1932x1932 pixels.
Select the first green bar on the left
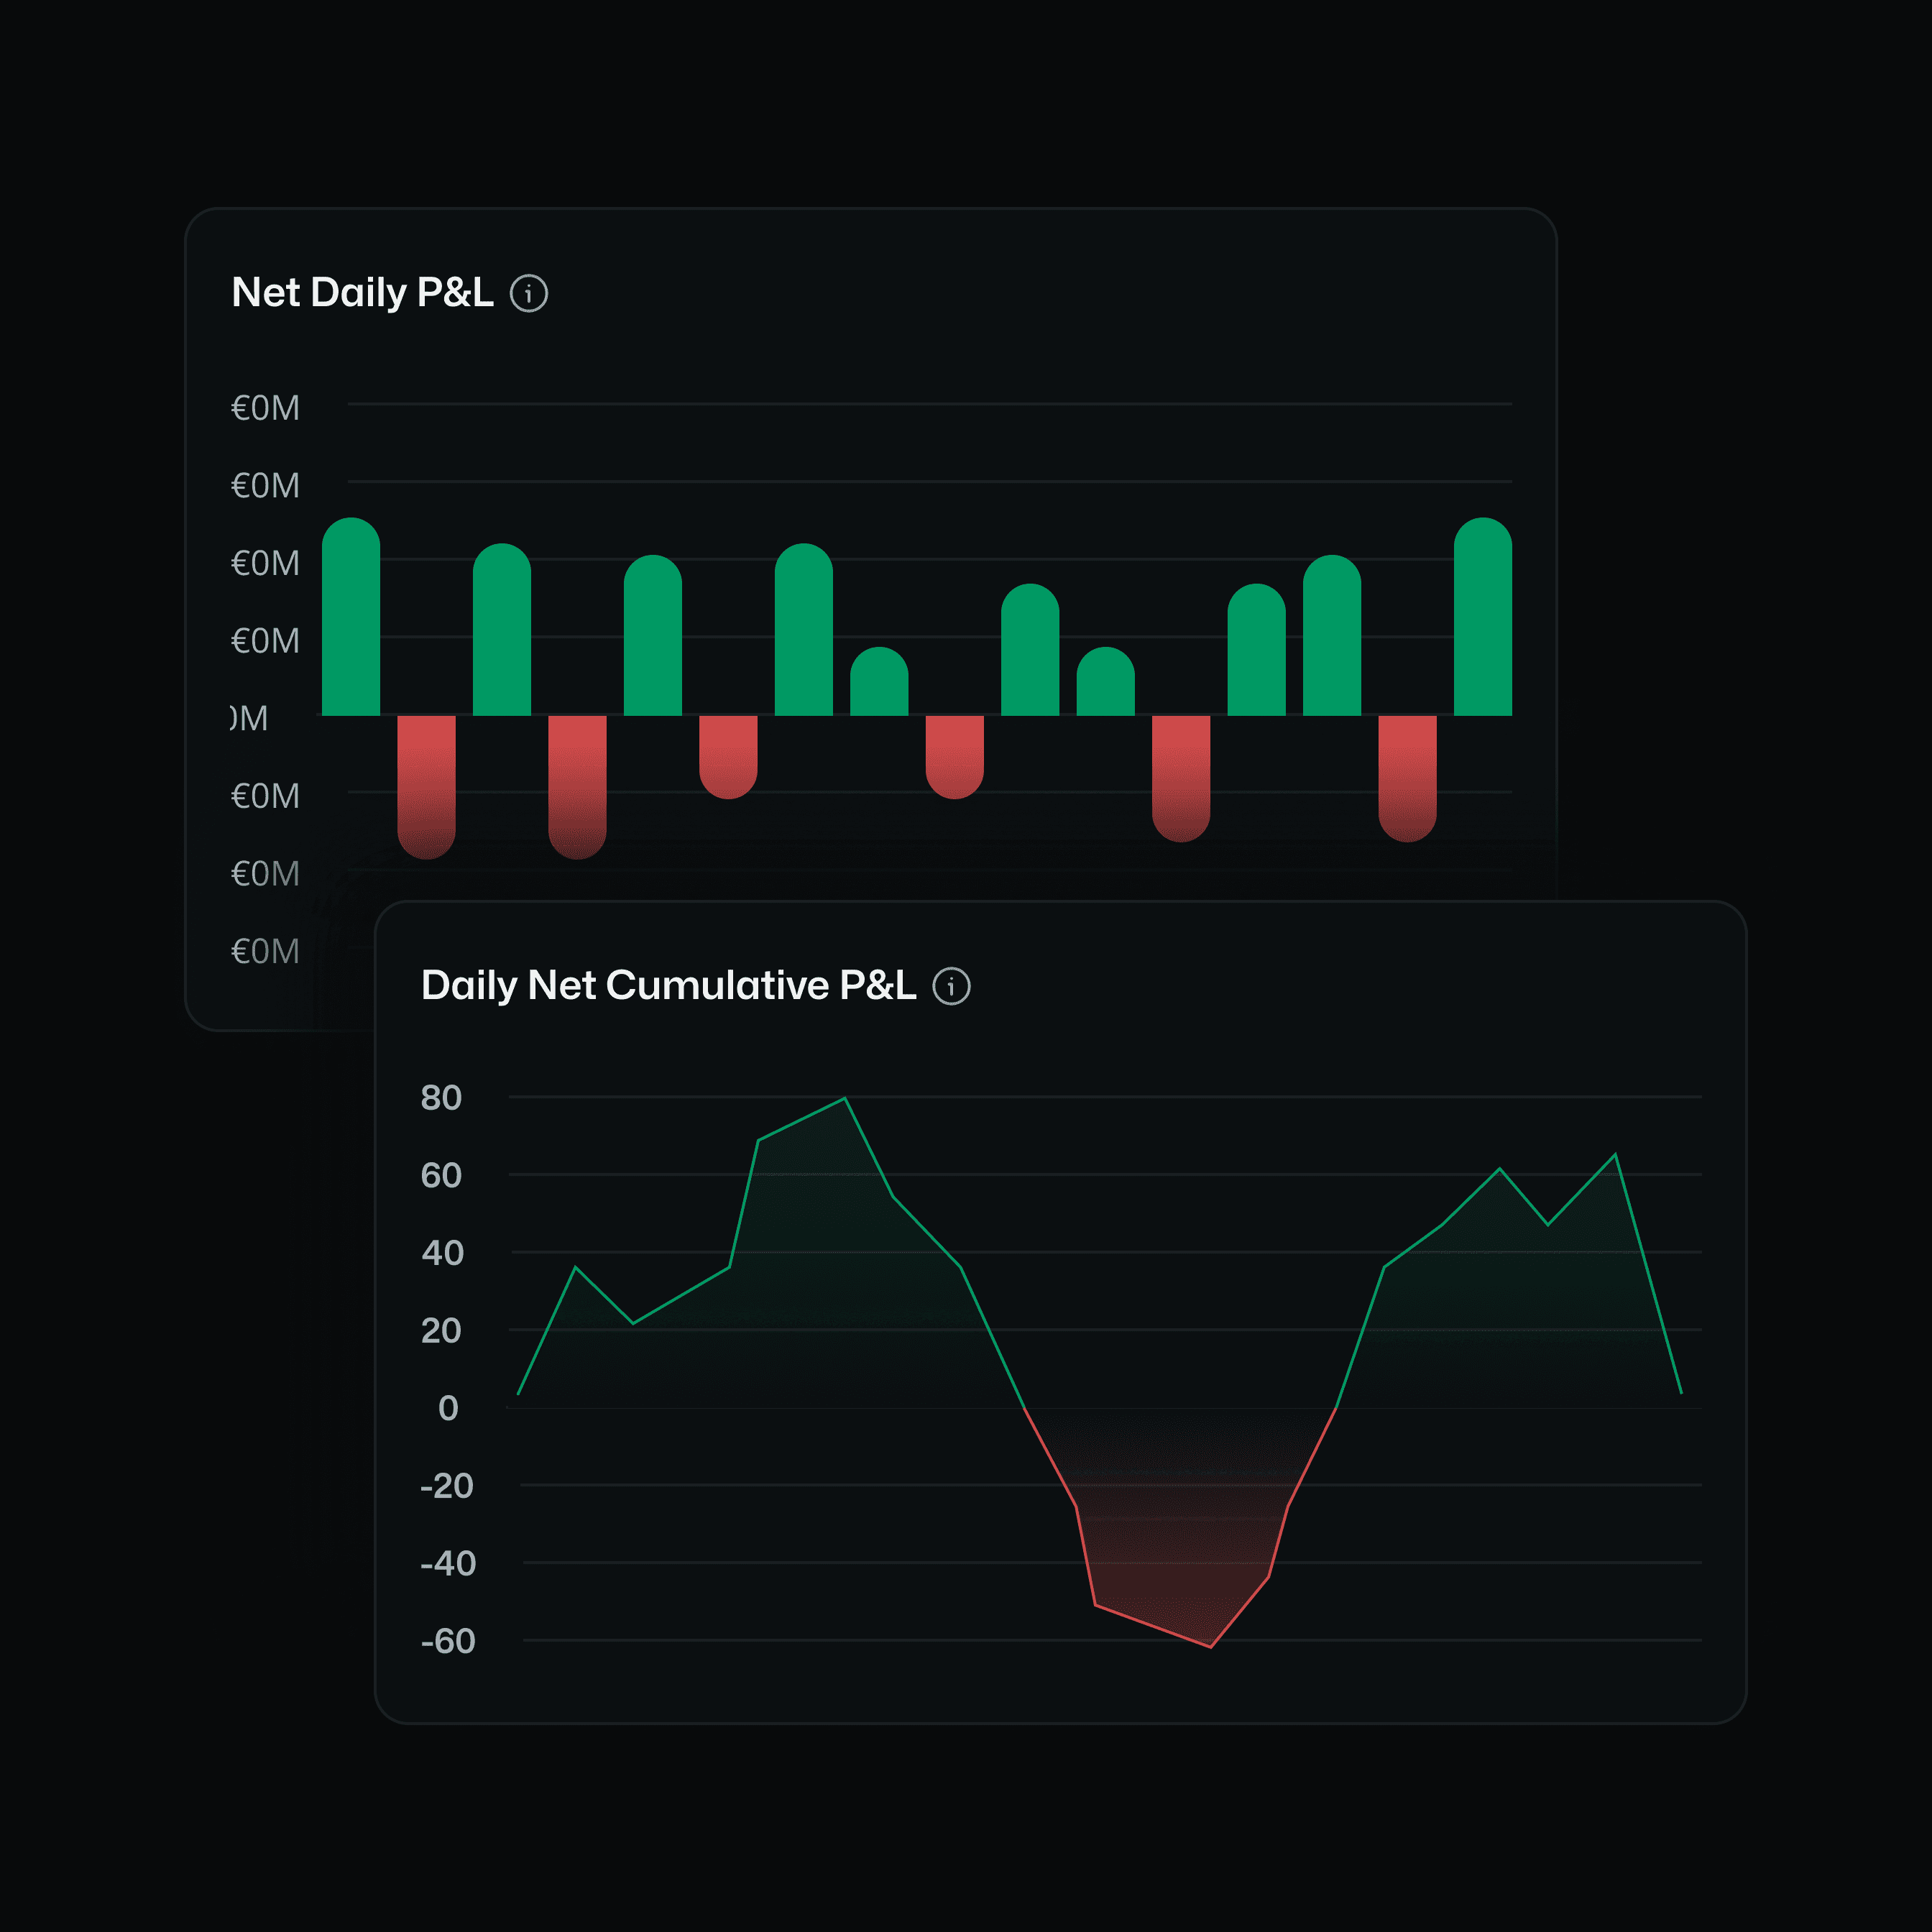(351, 620)
